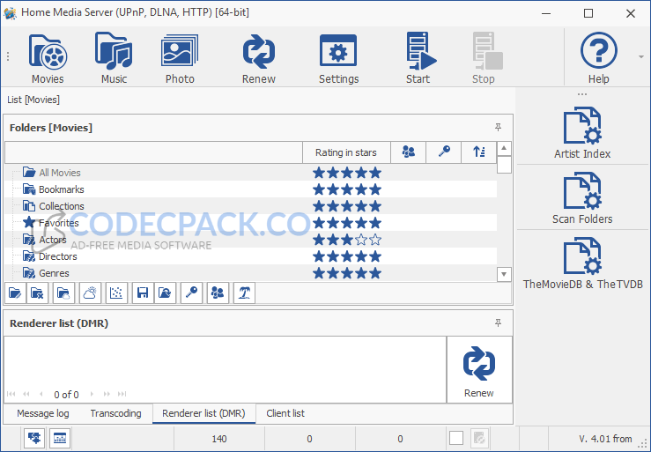Click the key column header icon
651x452 pixels.
pos(444,152)
